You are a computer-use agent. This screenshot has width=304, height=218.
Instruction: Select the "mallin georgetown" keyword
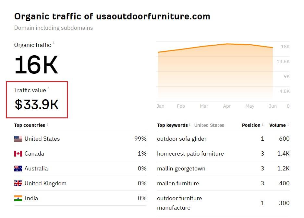[181, 169]
